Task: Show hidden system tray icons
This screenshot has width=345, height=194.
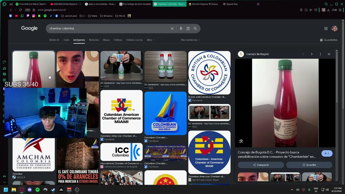Action: click(292, 190)
